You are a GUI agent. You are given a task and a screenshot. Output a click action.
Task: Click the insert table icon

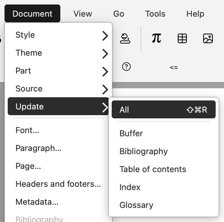click(x=182, y=38)
